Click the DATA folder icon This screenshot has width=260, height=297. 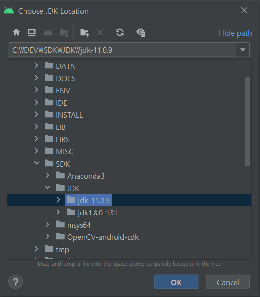pyautogui.click(x=49, y=65)
